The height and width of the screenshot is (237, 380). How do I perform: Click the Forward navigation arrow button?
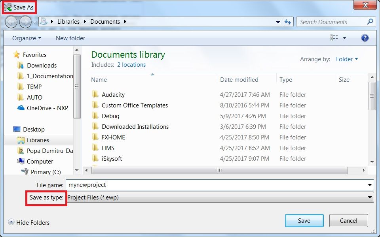[x=25, y=22]
